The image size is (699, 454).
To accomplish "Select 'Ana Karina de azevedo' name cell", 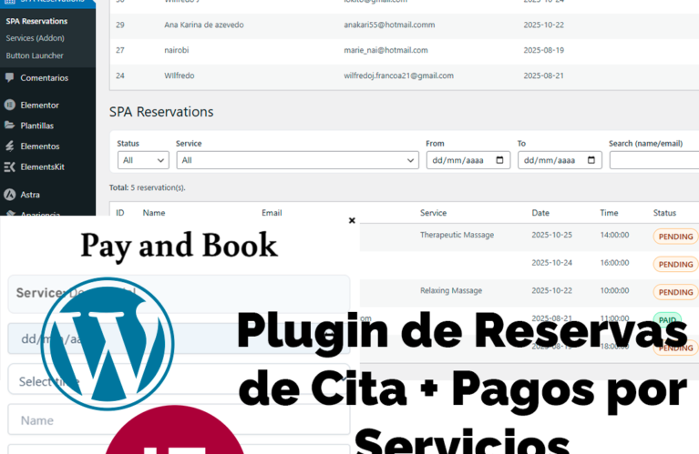I will click(x=204, y=25).
